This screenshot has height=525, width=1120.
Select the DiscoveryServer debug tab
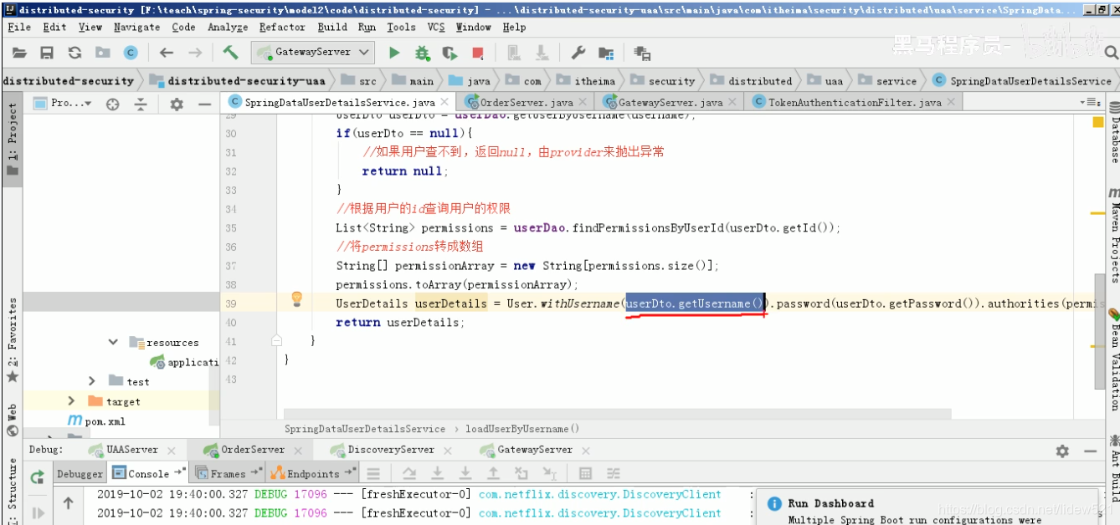click(x=392, y=450)
